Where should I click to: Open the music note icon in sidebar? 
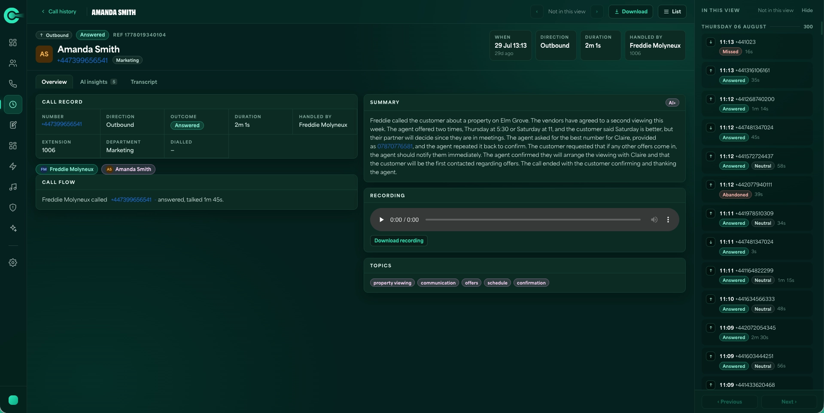[x=13, y=187]
